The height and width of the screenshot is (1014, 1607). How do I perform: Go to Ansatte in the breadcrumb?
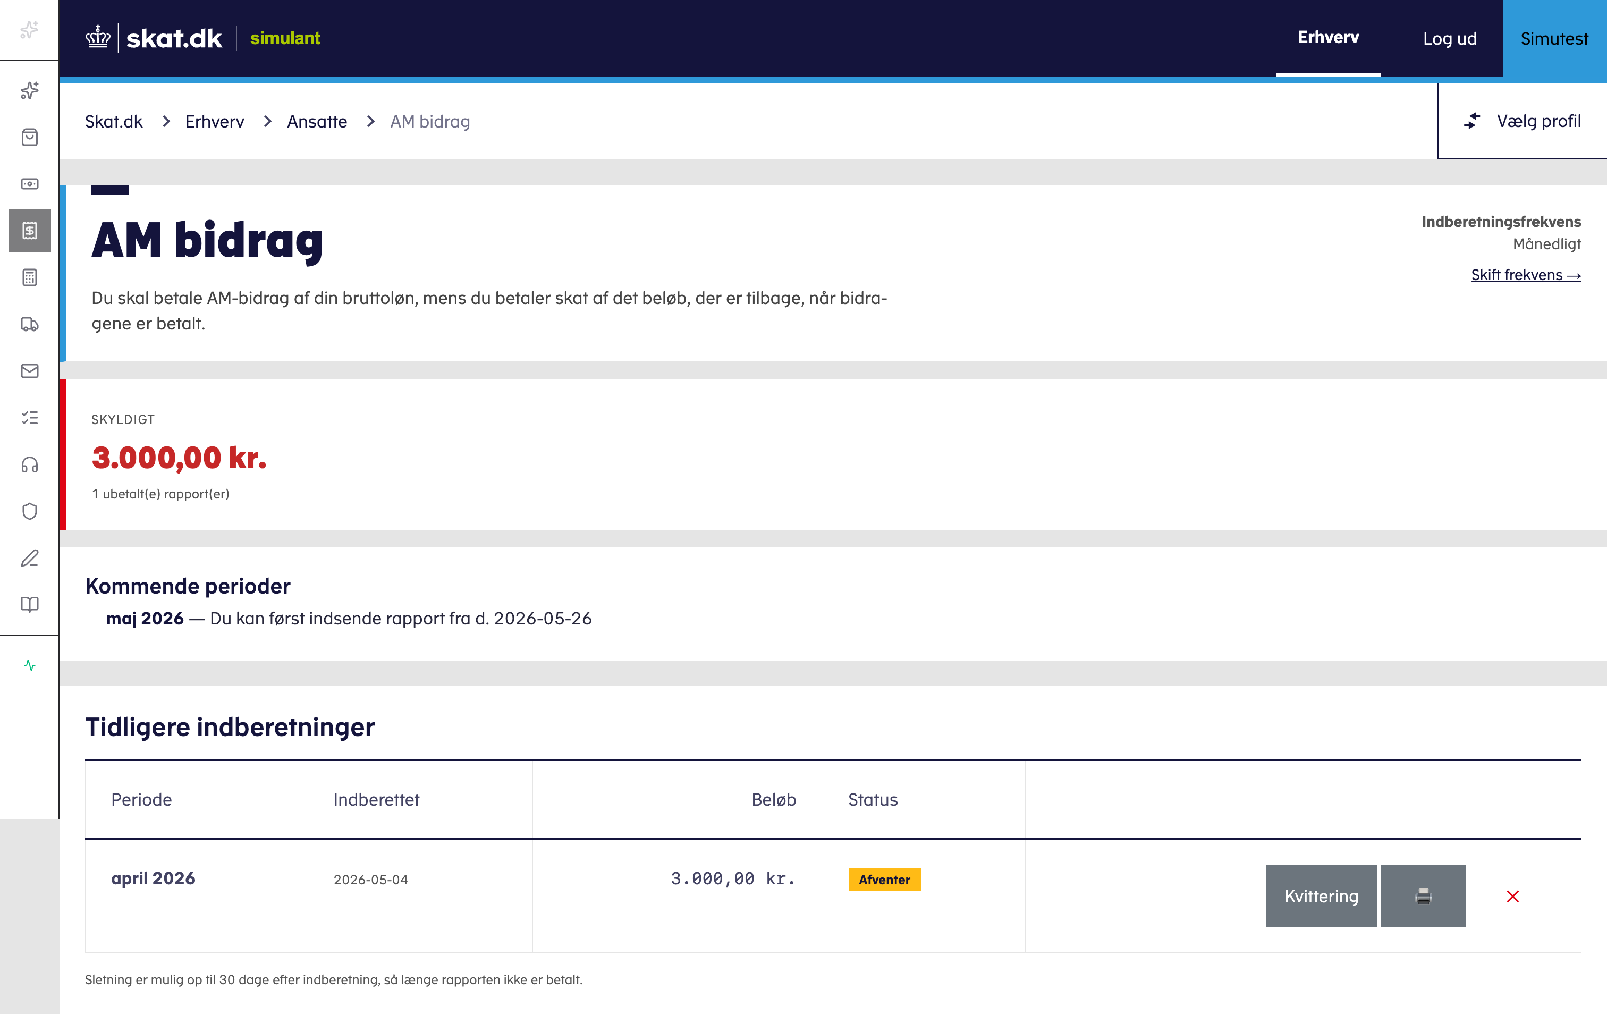317,122
